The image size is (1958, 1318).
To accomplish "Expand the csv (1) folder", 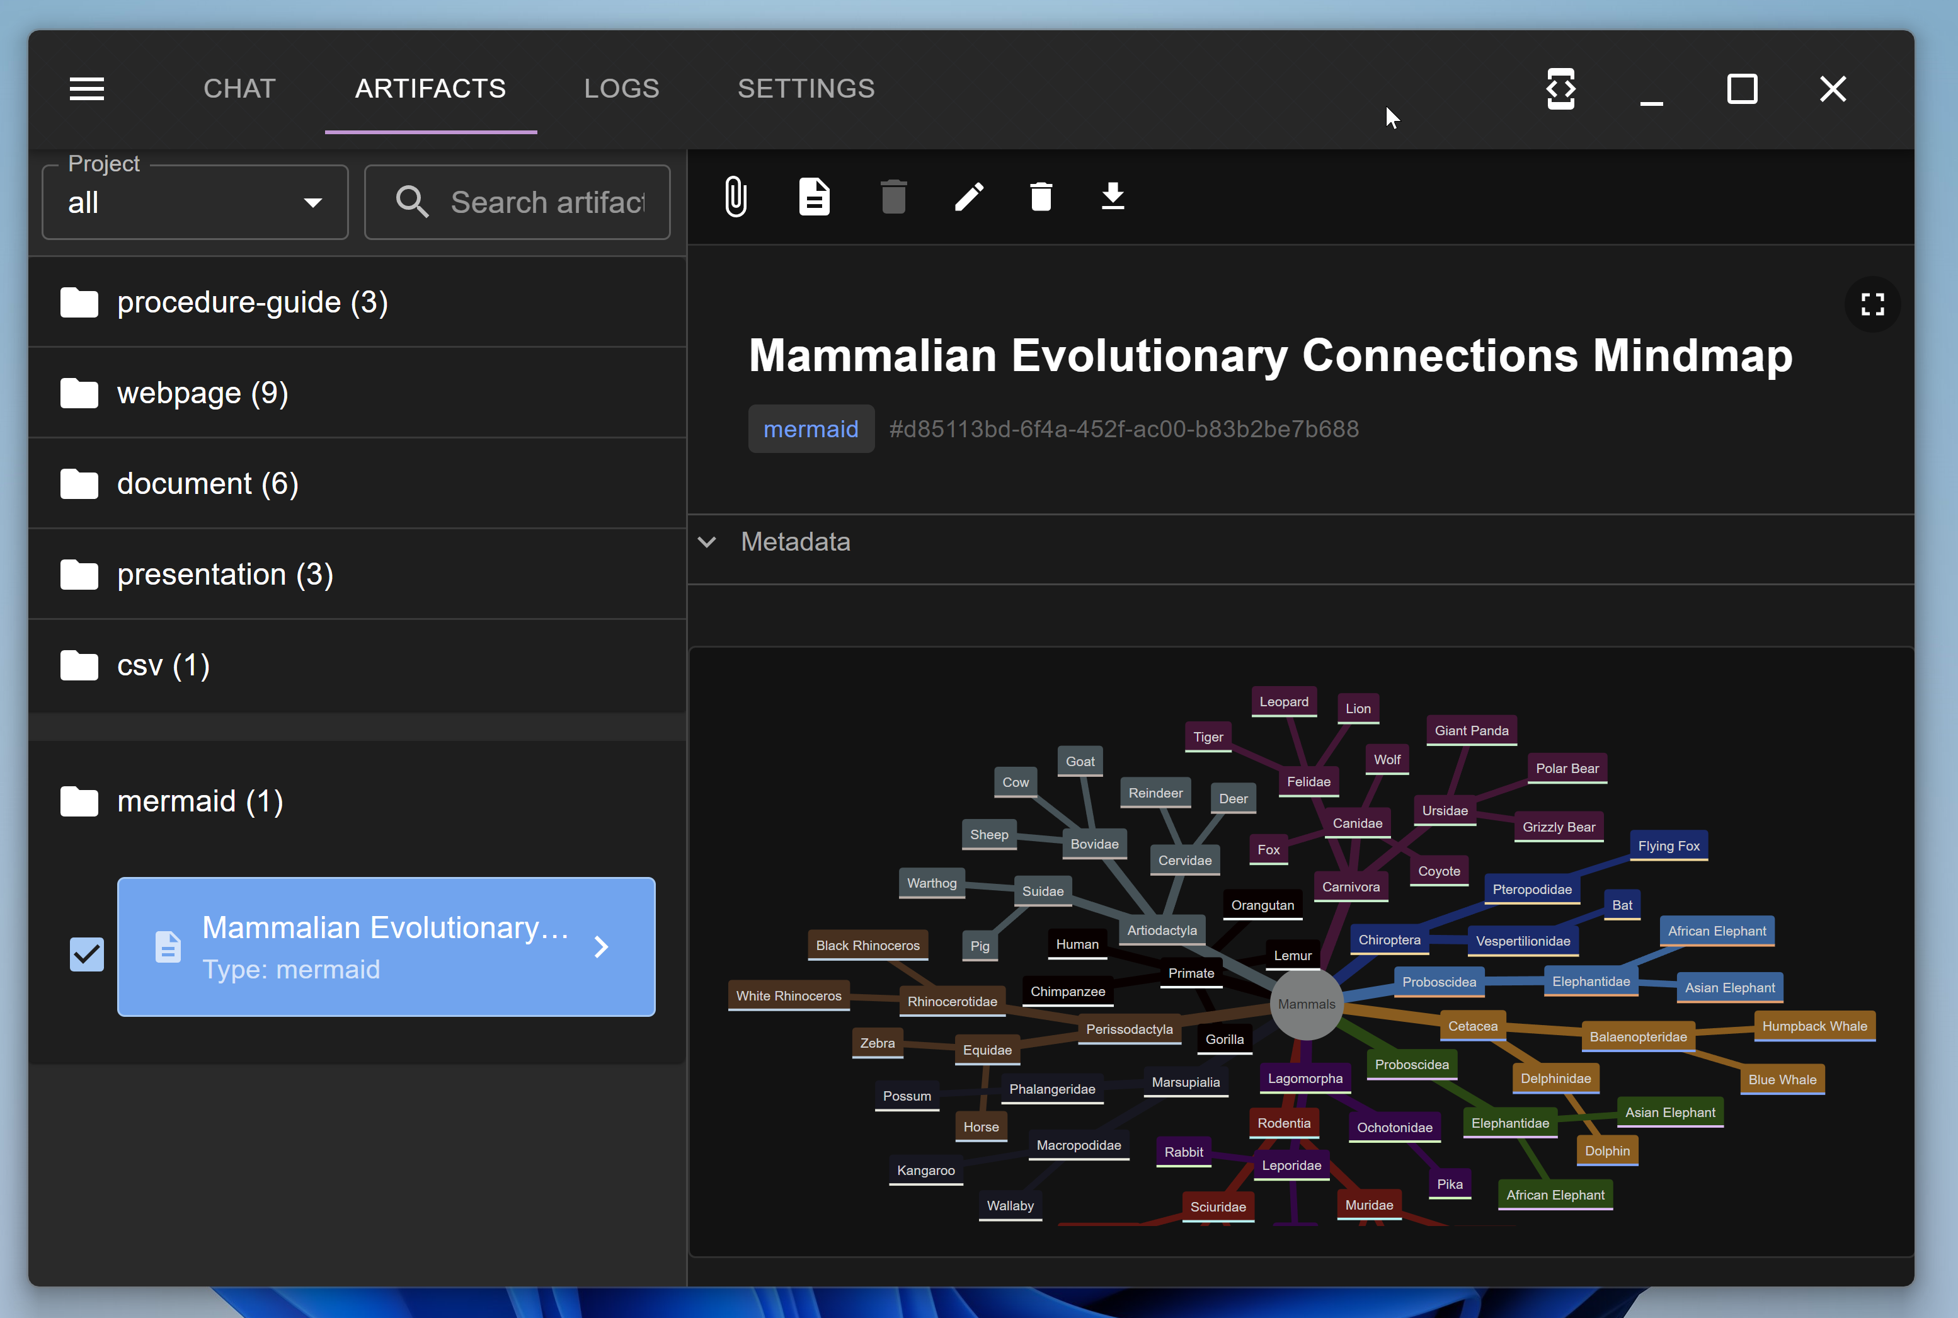I will coord(357,666).
